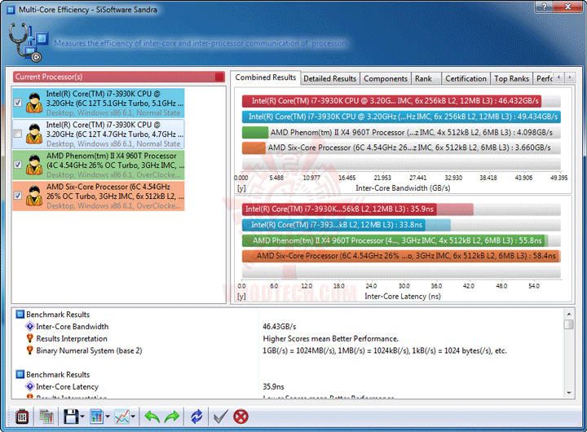The height and width of the screenshot is (432, 587).
Task: Click the orange 58.4ns Six-Core latency bar
Action: 401,256
